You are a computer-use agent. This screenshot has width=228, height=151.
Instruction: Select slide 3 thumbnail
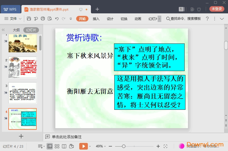[23, 93]
